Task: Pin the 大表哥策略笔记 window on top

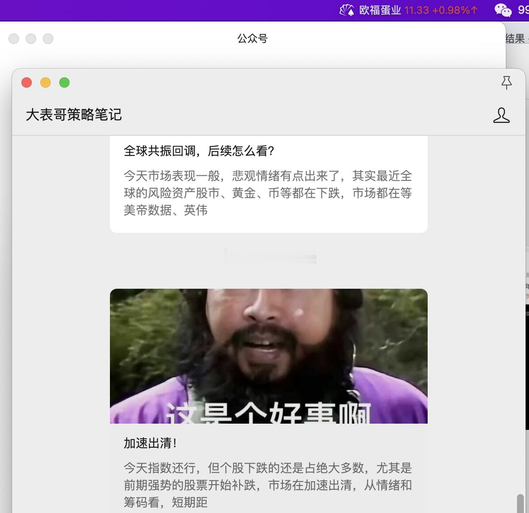Action: [x=507, y=82]
